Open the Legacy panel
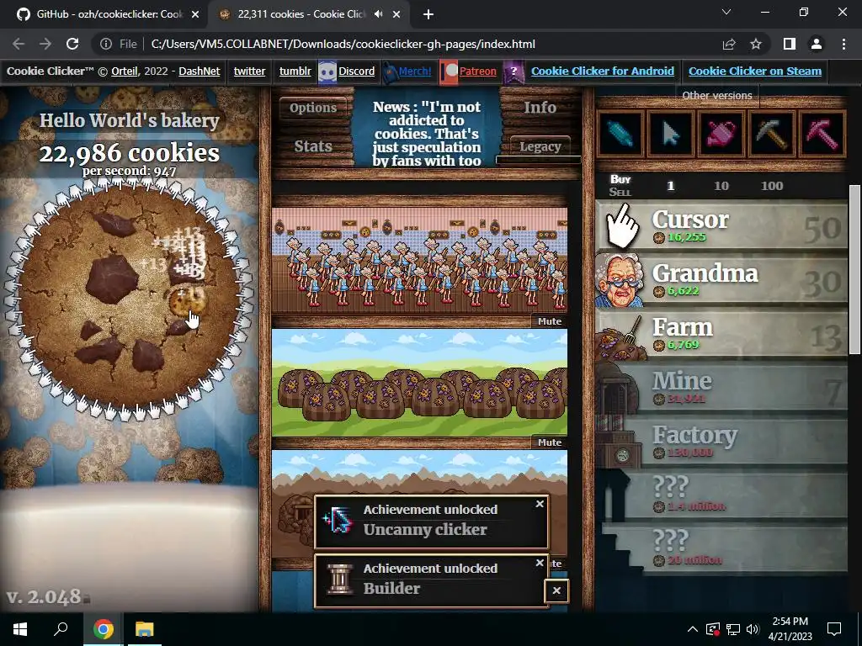 [540, 146]
